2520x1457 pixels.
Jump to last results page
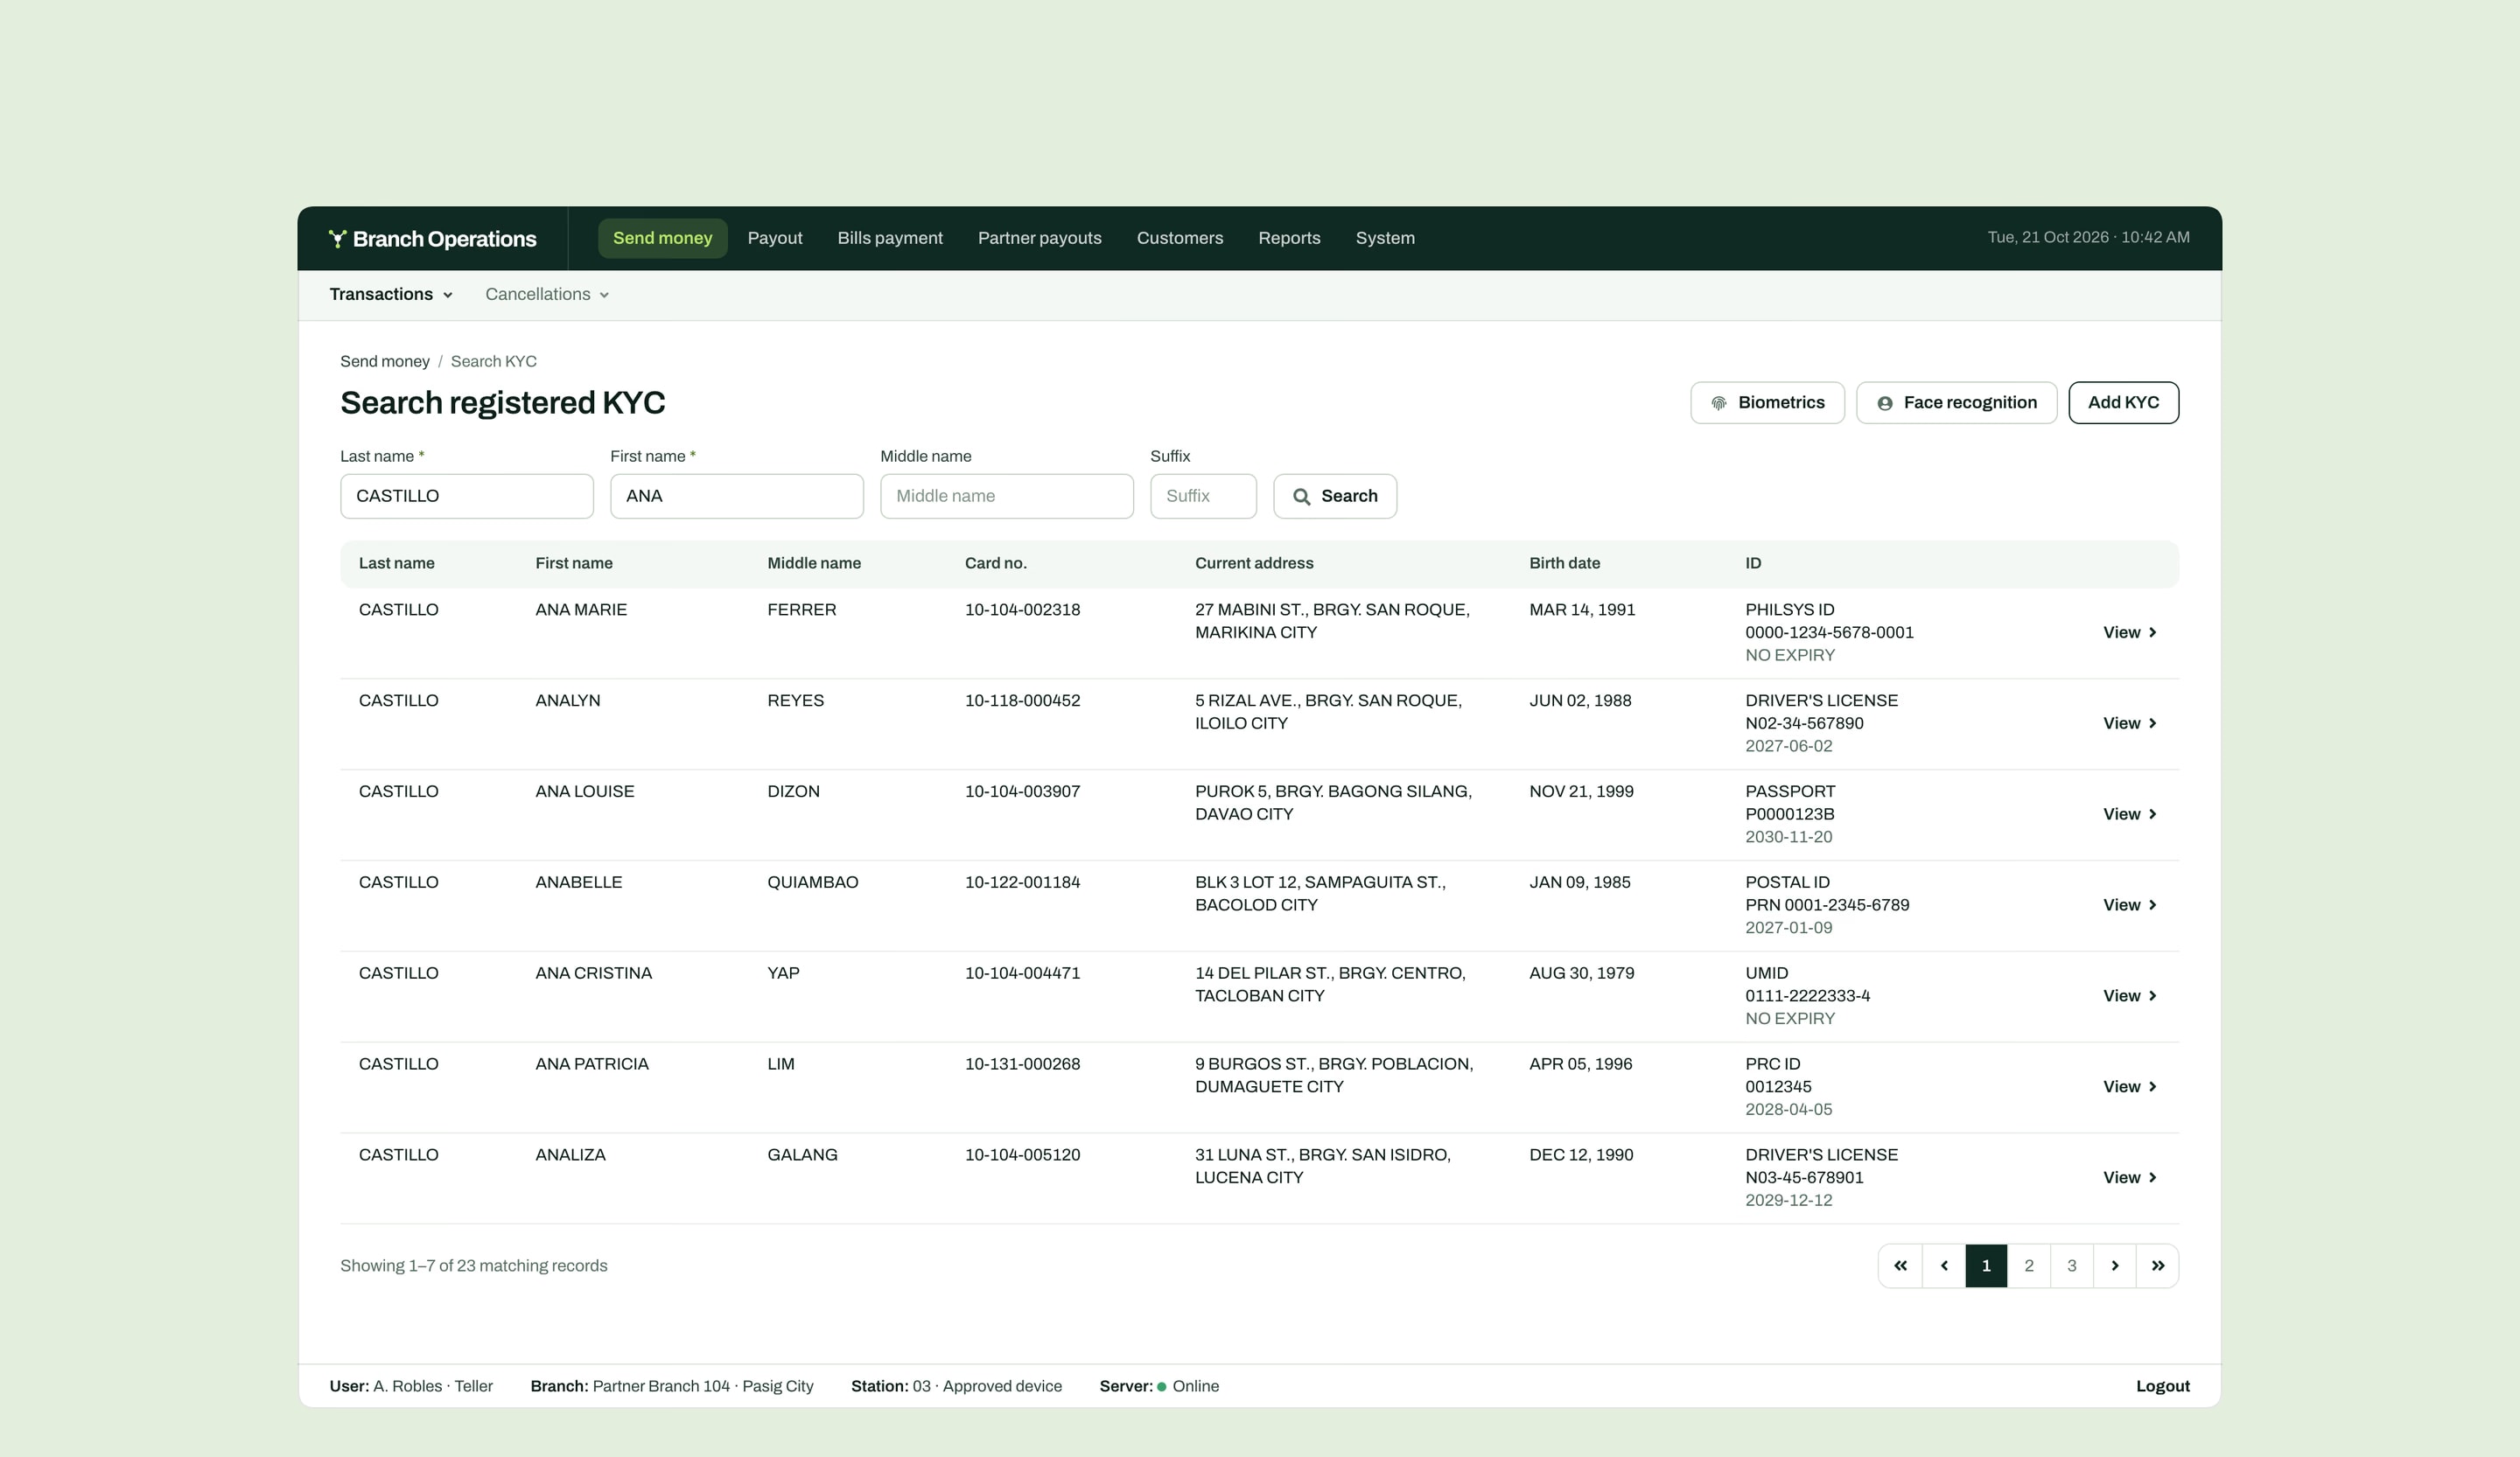(x=2157, y=1266)
